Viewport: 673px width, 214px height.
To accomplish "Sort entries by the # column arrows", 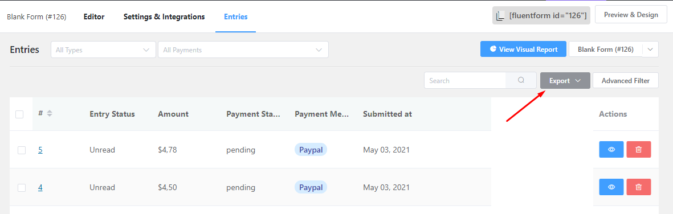I will pyautogui.click(x=50, y=114).
